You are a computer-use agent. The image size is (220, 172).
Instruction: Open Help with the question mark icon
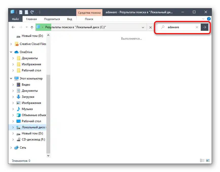tap(209, 19)
